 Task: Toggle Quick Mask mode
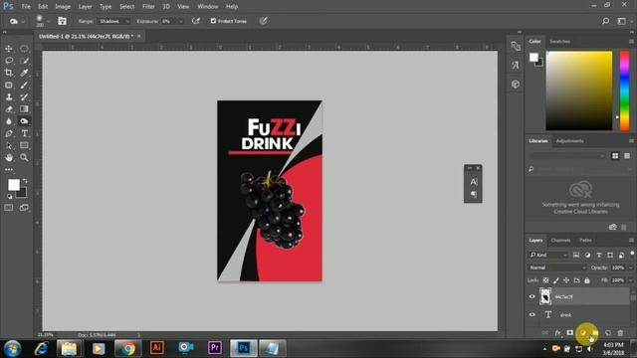click(x=9, y=208)
